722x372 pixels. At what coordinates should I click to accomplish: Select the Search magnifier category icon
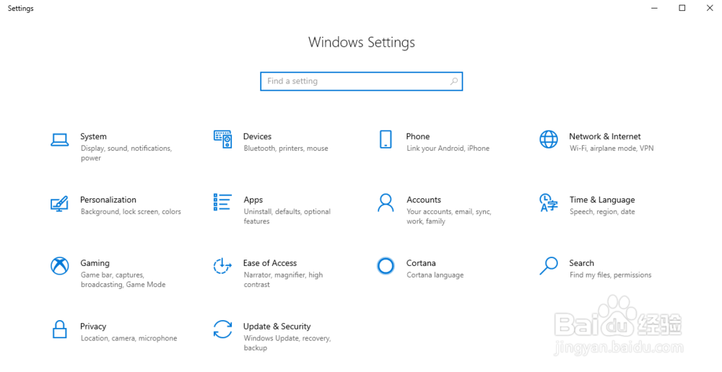point(549,266)
